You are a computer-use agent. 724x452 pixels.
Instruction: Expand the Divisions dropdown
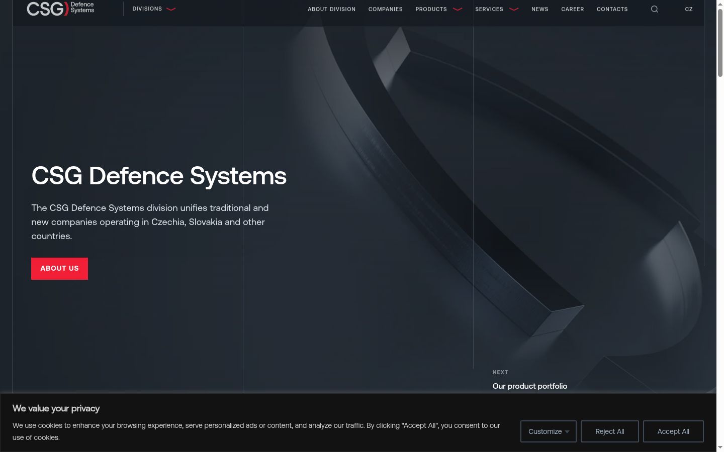click(154, 9)
